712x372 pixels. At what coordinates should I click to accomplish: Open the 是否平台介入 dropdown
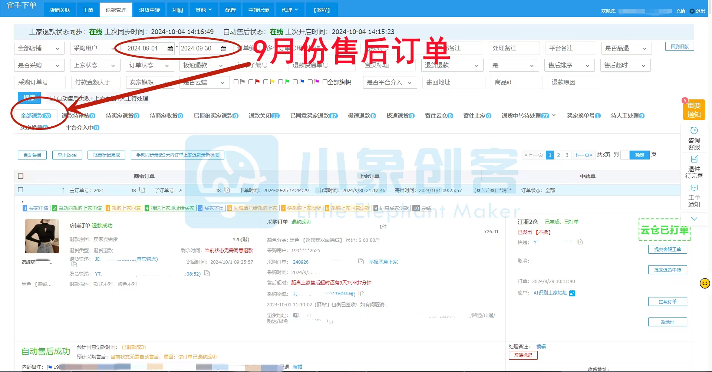pos(390,82)
